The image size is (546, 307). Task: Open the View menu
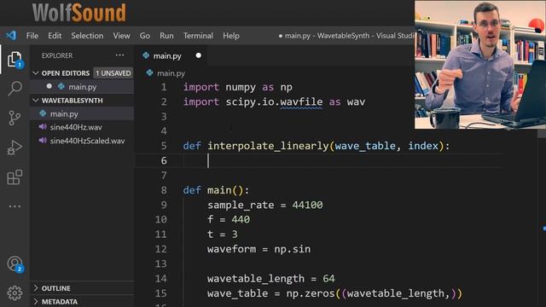click(121, 36)
